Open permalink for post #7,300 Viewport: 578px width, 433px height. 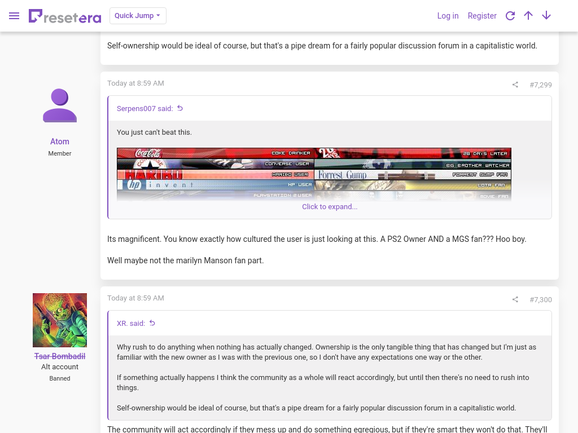[540, 299]
